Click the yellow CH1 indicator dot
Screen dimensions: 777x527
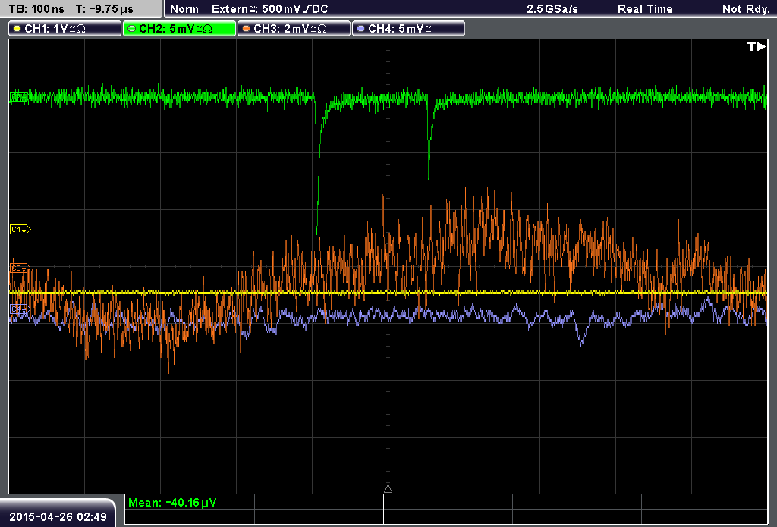pos(17,29)
